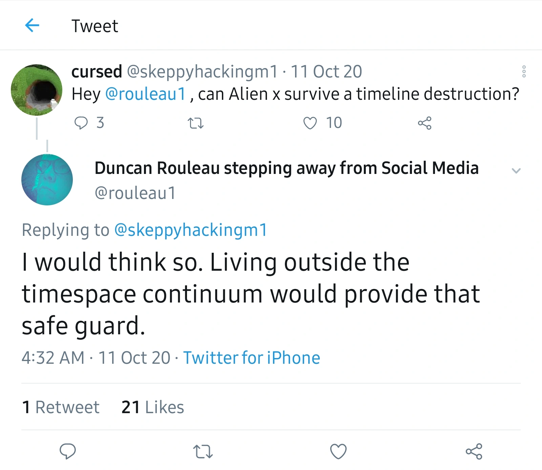This screenshot has width=542, height=470.
Task: Open the @skeppyhackingm1 handle beside cursed
Action: pos(202,72)
